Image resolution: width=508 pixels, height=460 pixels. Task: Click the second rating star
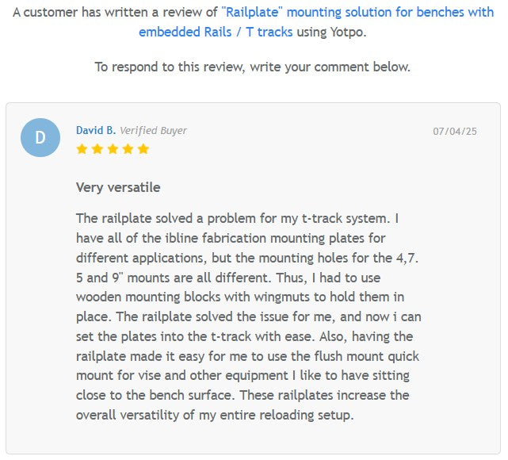click(x=97, y=148)
